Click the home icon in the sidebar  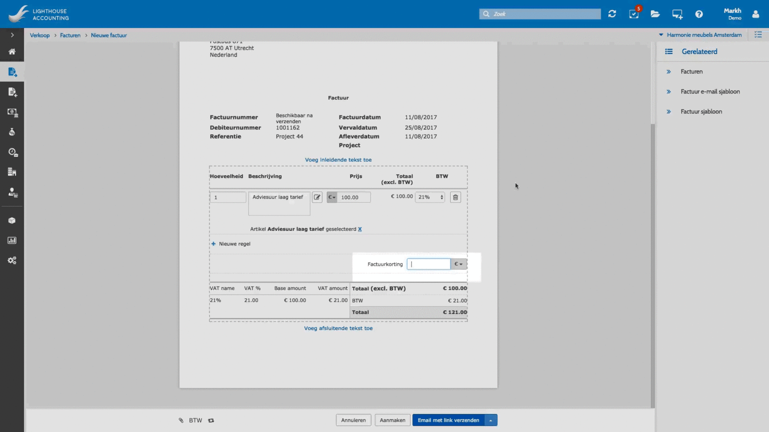click(x=12, y=51)
